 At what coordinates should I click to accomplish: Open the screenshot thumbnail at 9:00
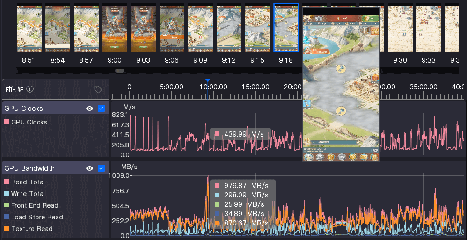click(115, 28)
